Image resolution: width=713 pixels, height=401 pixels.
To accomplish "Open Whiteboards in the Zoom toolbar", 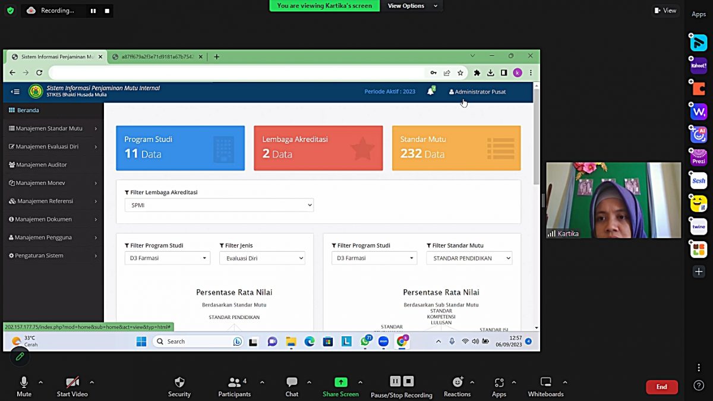I will pyautogui.click(x=545, y=383).
